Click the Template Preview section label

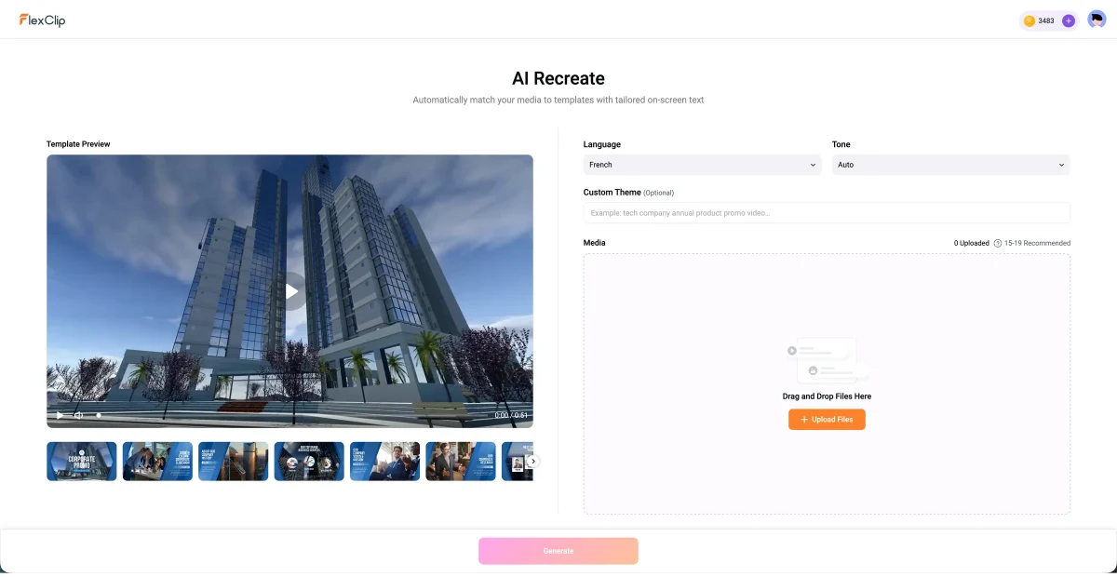(x=78, y=143)
